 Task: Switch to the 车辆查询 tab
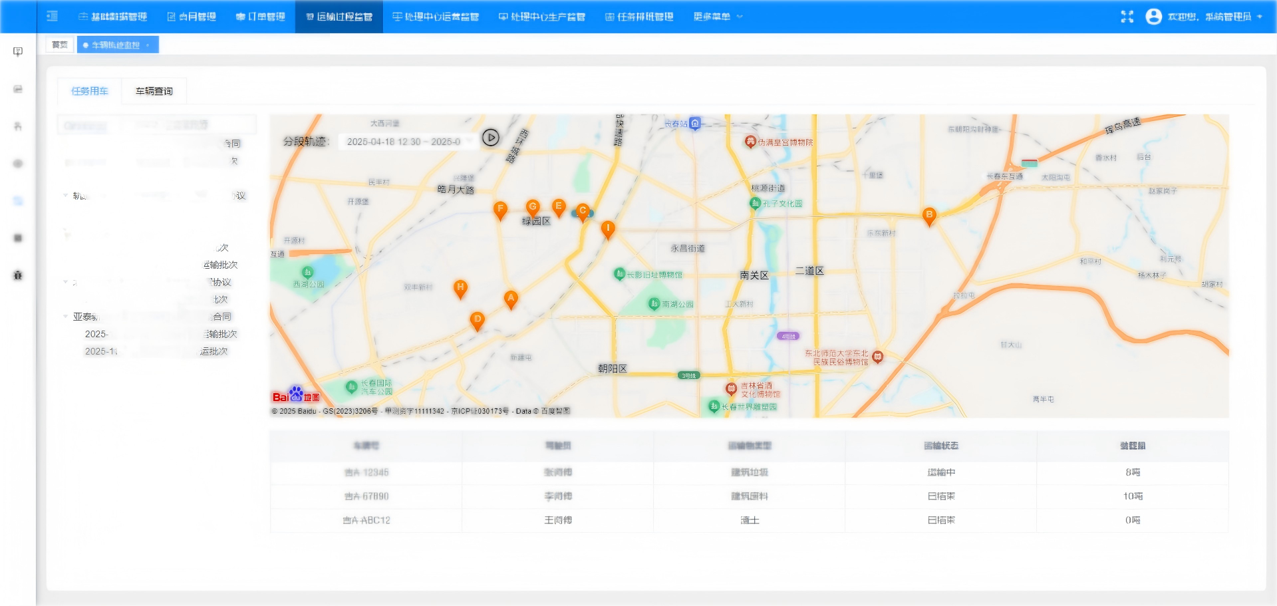154,91
